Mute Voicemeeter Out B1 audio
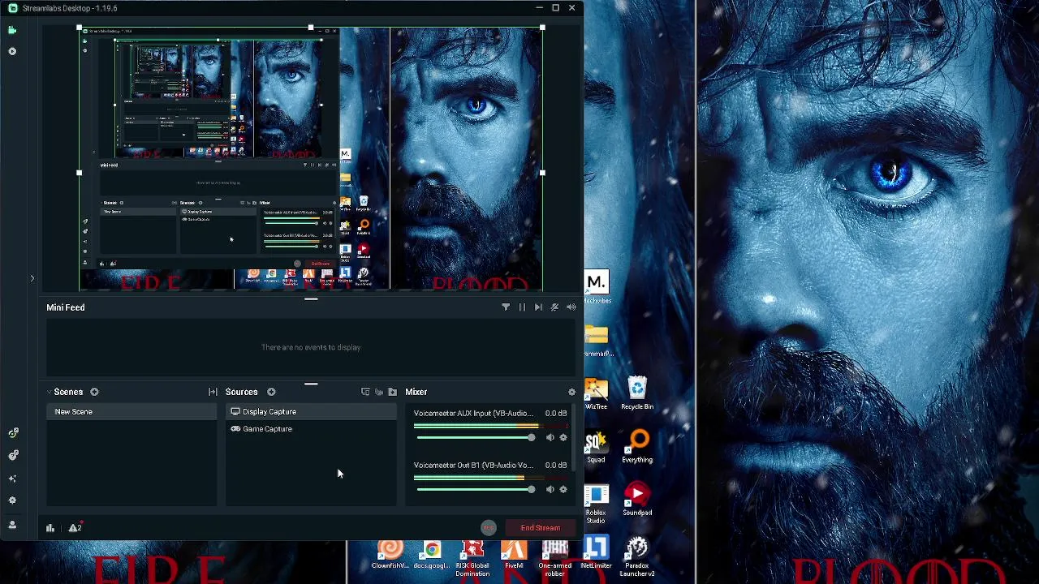Viewport: 1039px width, 584px height. [x=550, y=490]
